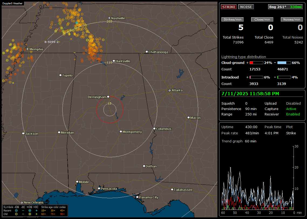Click the Meridian city marker dot

(x=59, y=132)
